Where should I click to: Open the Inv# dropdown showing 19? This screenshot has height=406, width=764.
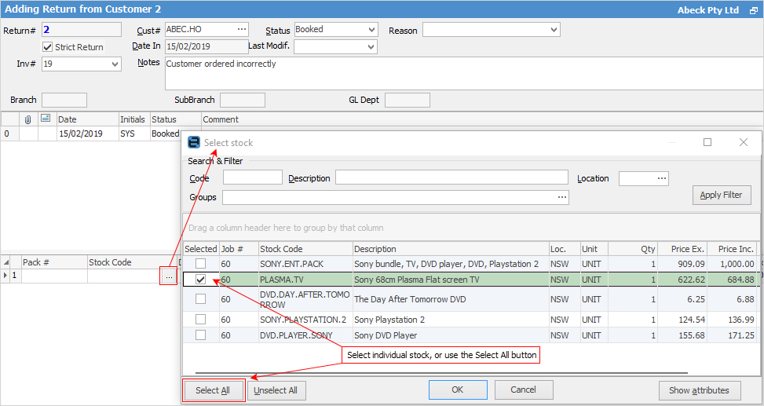coord(115,64)
